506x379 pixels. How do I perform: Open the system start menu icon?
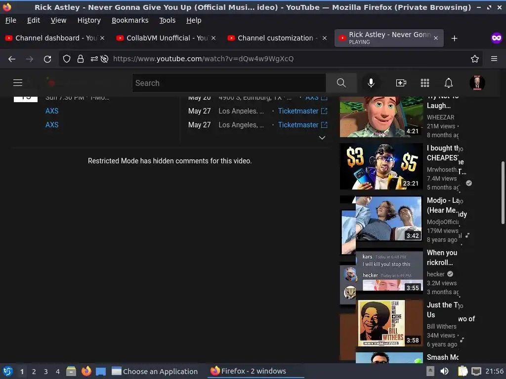(8, 371)
